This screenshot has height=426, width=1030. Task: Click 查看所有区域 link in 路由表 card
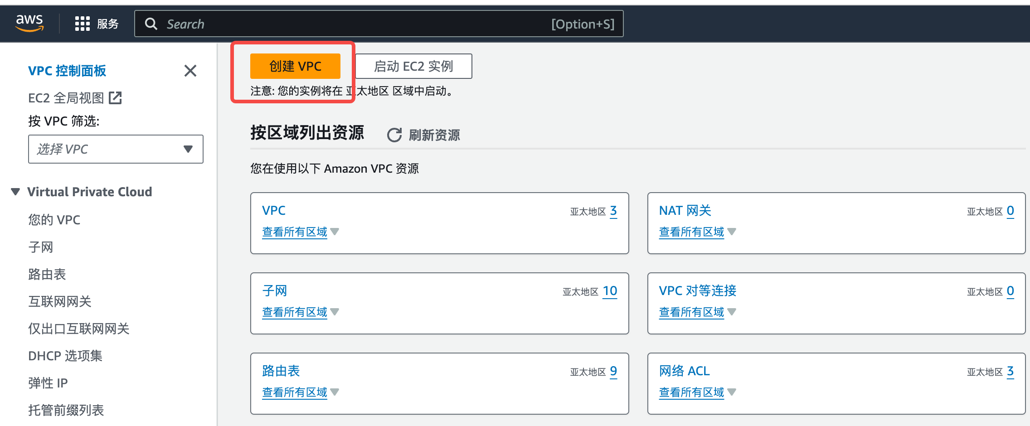coord(295,392)
